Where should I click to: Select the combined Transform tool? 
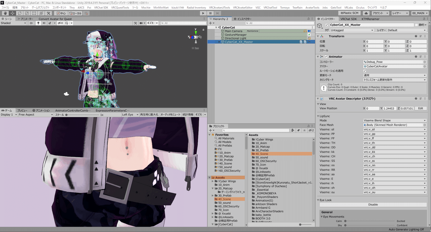41,13
